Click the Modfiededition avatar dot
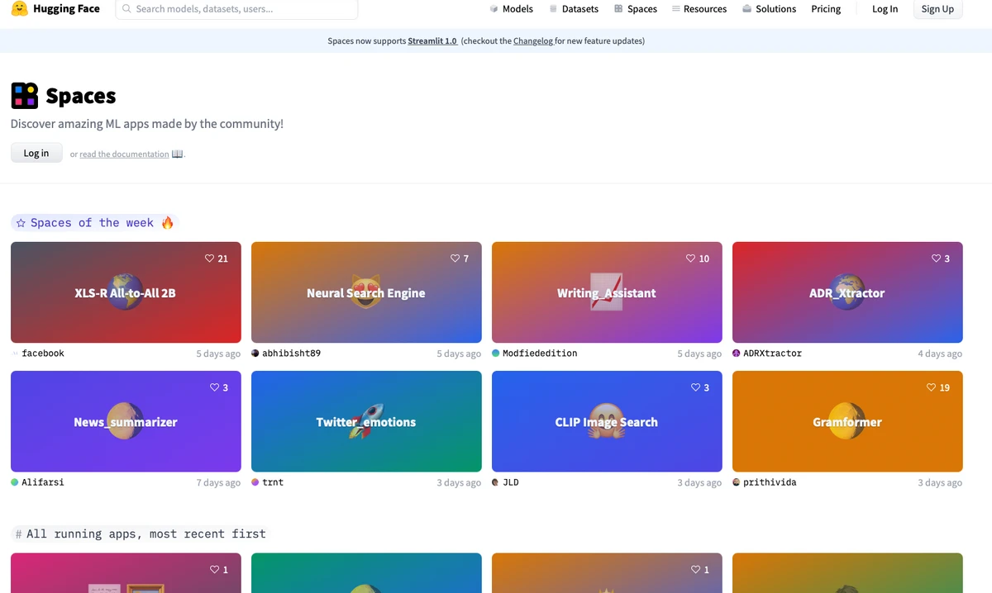 coord(496,353)
